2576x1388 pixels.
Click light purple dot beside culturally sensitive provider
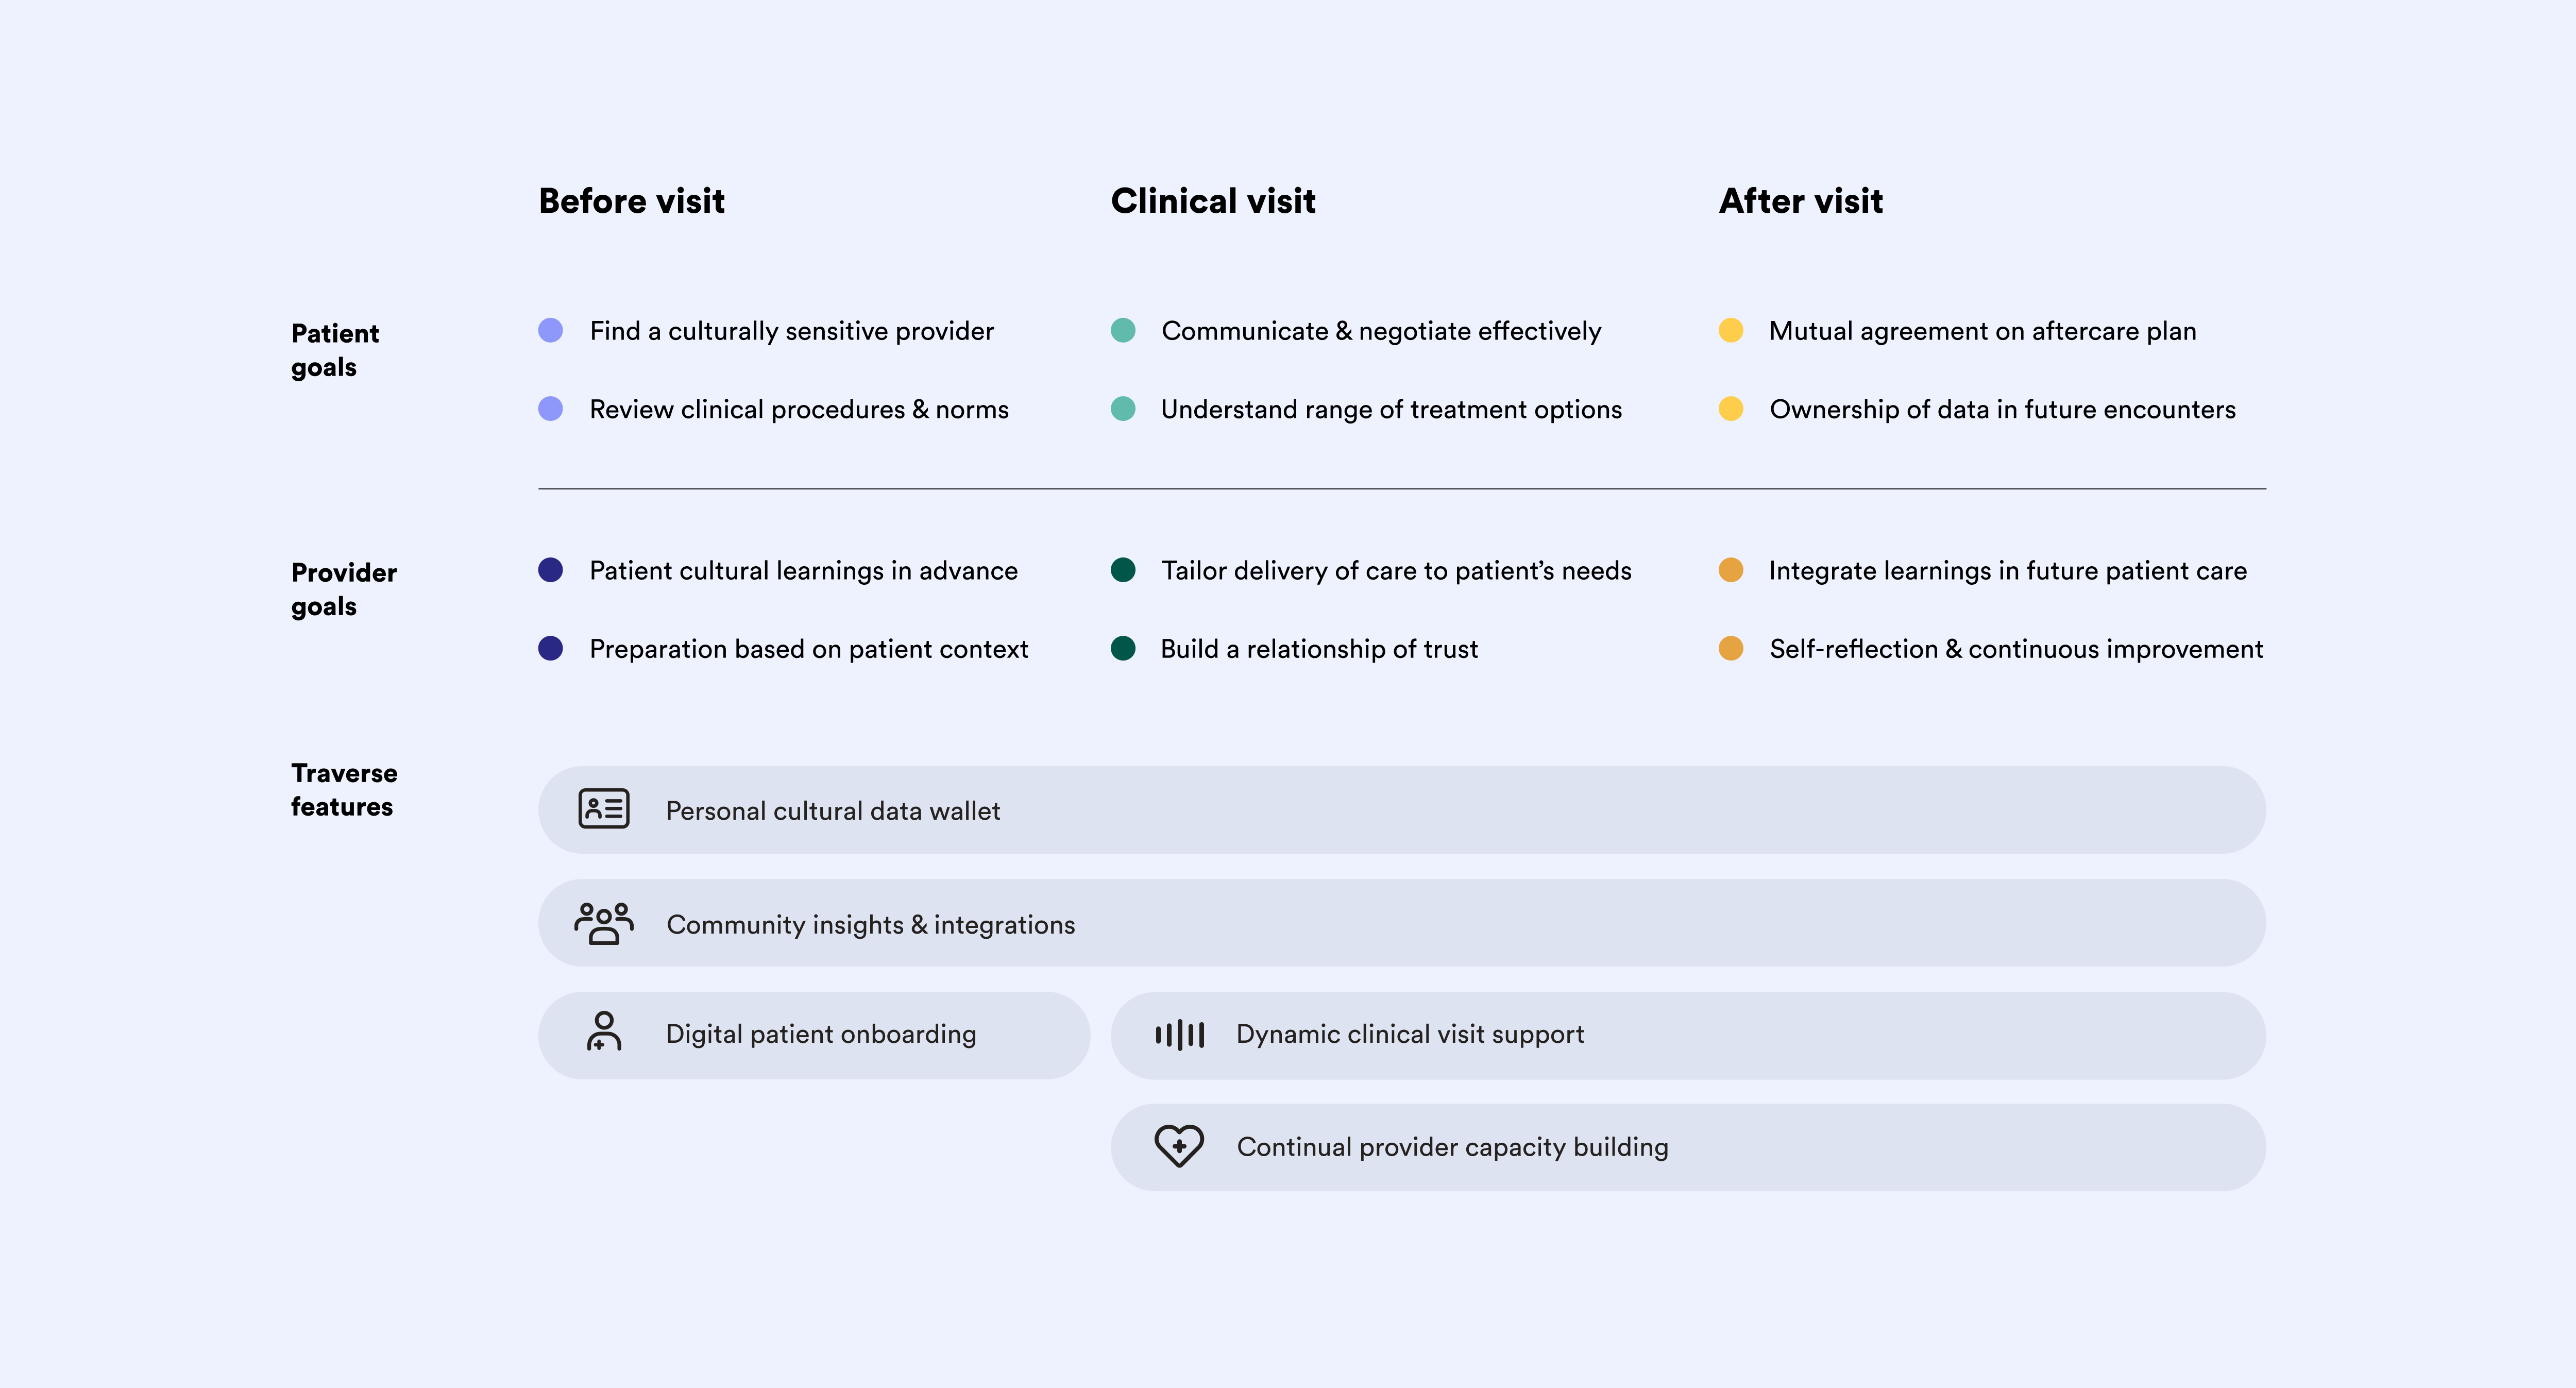point(551,331)
